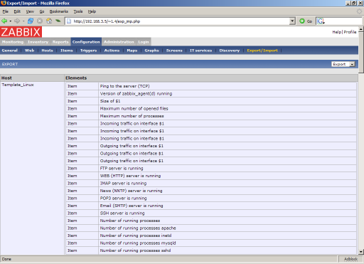Click the Firefox Back arrow icon
This screenshot has height=264, width=364.
4,21
